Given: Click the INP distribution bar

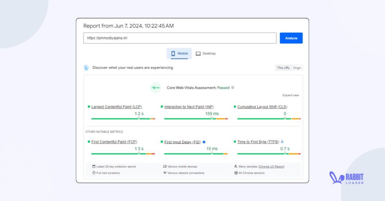Looking at the screenshot, I should pyautogui.click(x=196, y=119).
